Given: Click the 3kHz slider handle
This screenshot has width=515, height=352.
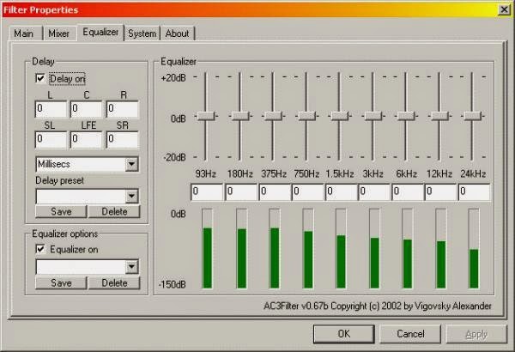Looking at the screenshot, I should [373, 116].
